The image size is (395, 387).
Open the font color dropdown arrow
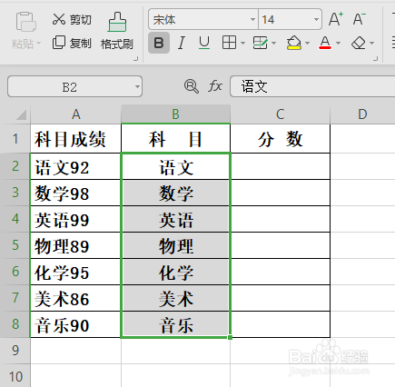(x=339, y=43)
